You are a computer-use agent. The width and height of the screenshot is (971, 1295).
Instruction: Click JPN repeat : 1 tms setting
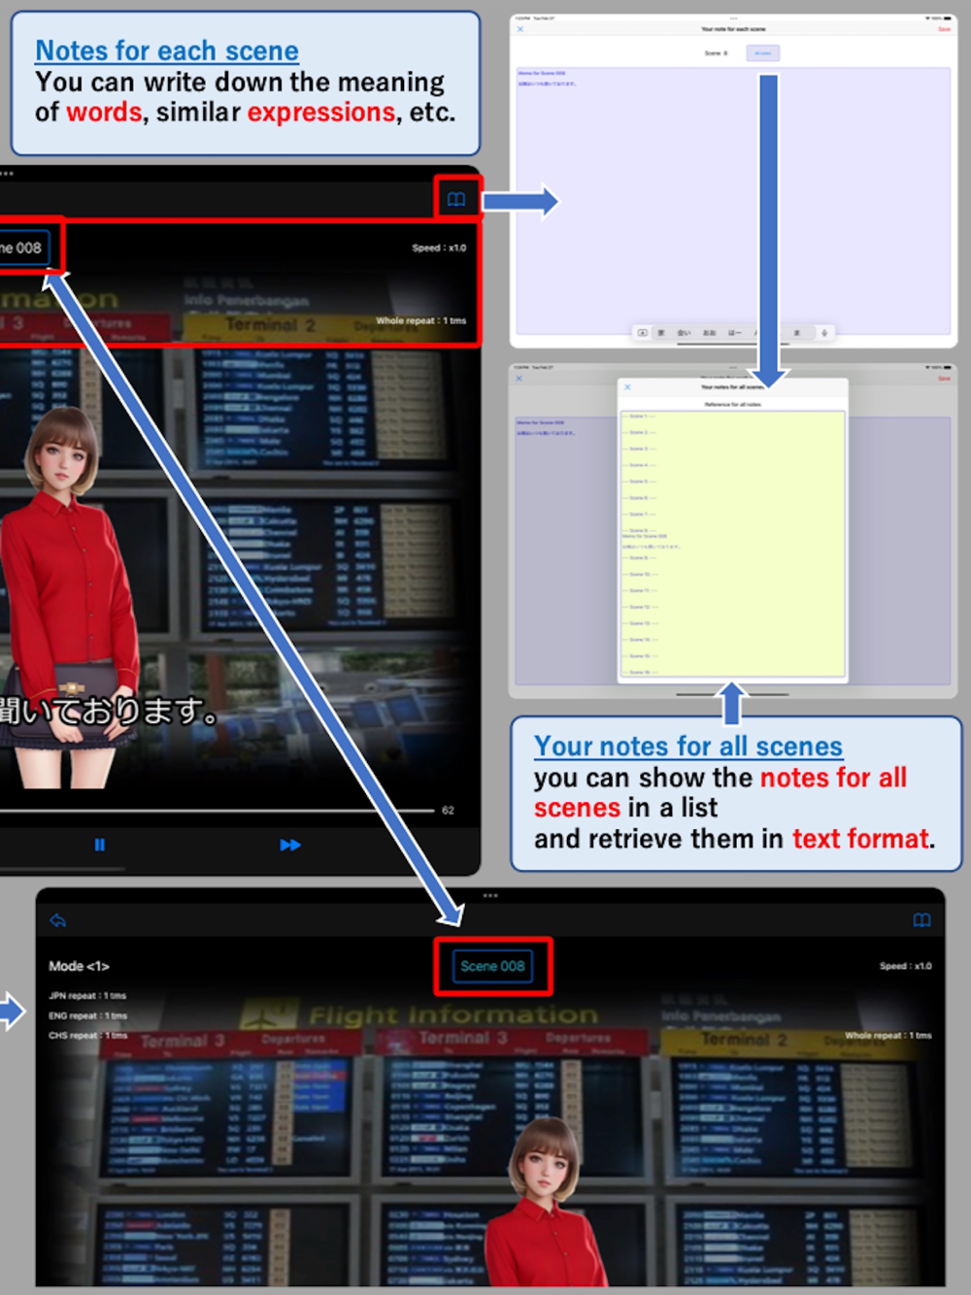87,996
